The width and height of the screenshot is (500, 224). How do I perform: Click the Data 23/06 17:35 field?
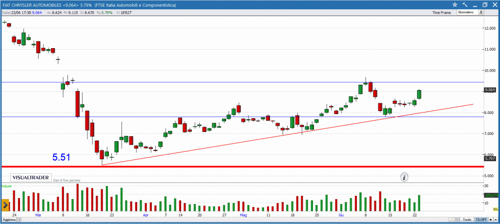pos(17,12)
